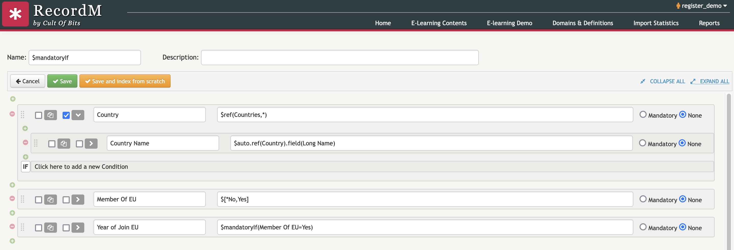Grab the drag handle of Country Name row

pyautogui.click(x=36, y=143)
